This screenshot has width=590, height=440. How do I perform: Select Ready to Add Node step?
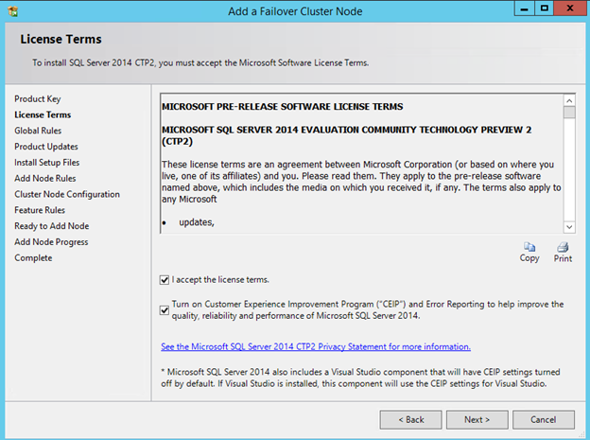pos(52,226)
